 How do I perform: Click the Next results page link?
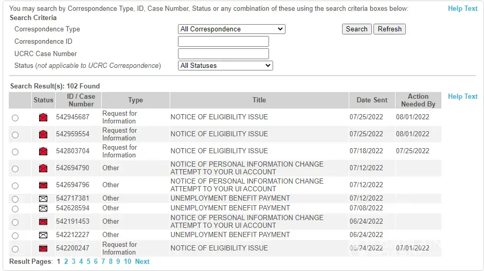point(142,262)
